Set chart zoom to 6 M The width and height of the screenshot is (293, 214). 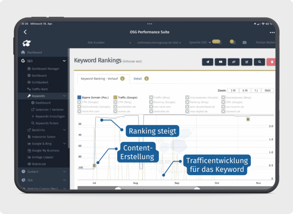245,91
